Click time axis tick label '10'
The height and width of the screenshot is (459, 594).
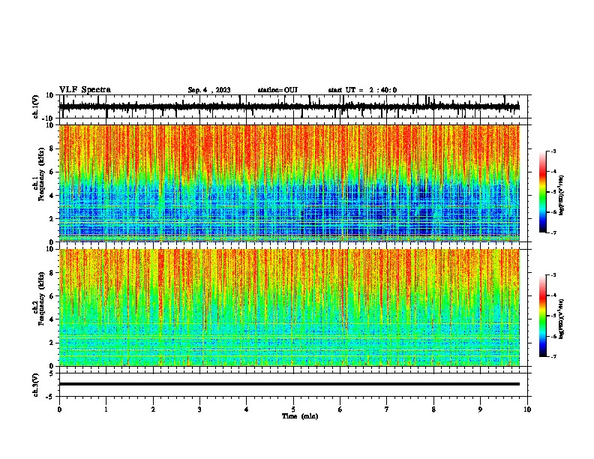point(527,409)
